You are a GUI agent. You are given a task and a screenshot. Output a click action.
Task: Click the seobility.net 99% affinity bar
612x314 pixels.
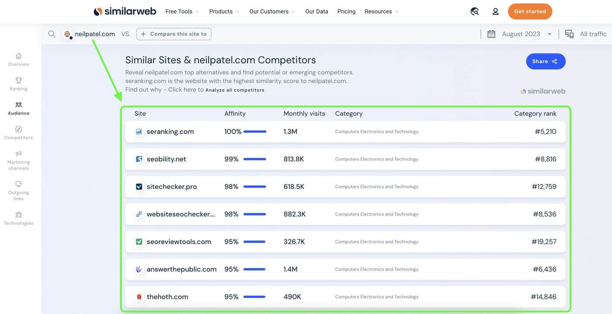(254, 159)
